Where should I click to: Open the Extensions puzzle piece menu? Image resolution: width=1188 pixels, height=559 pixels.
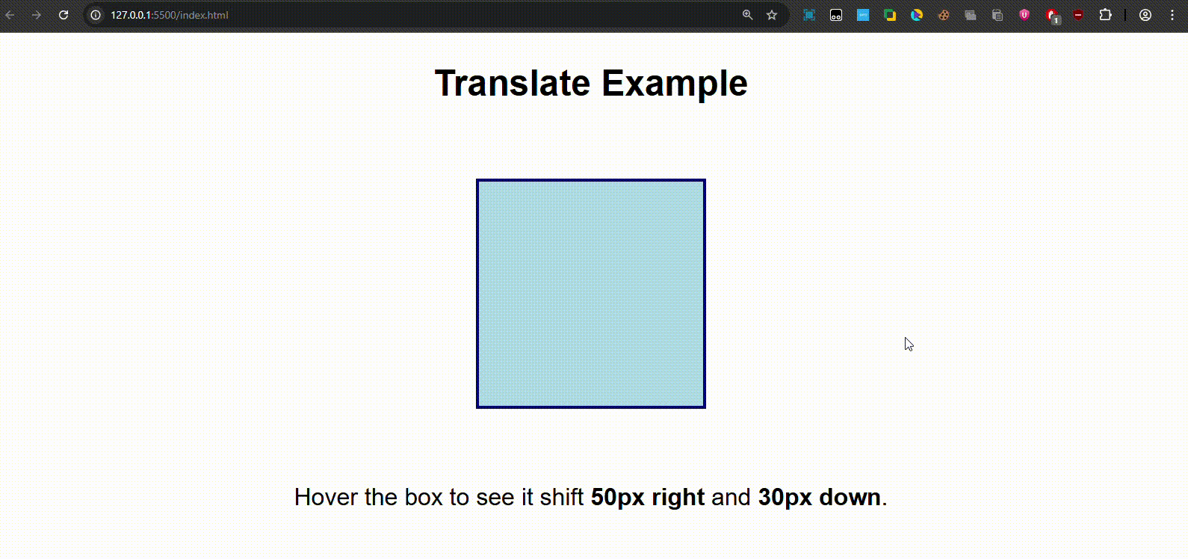1105,15
